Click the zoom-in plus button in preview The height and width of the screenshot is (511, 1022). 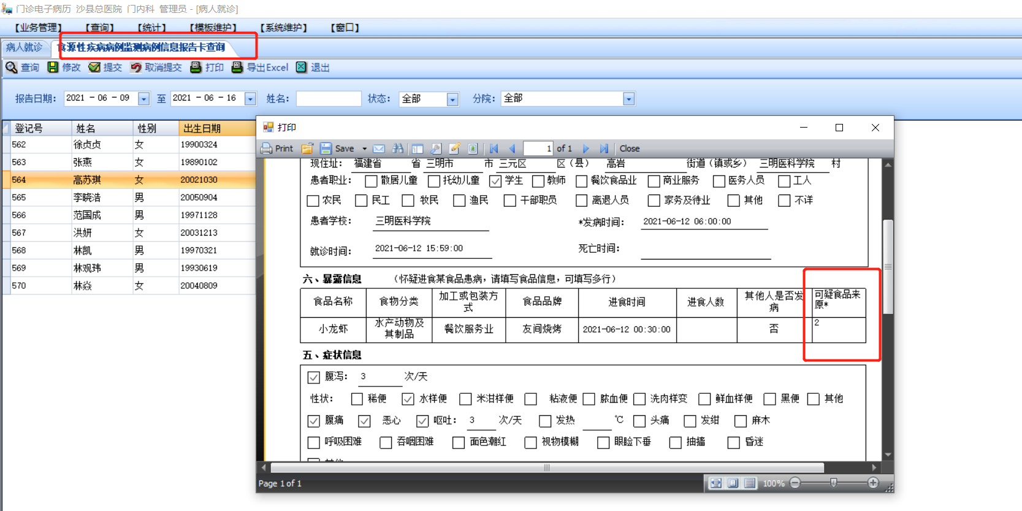click(x=873, y=483)
